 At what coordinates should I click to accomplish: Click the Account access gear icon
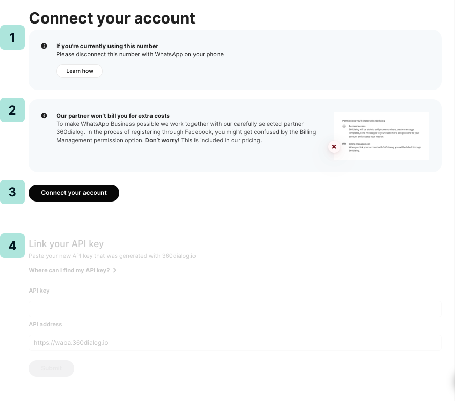(x=344, y=126)
